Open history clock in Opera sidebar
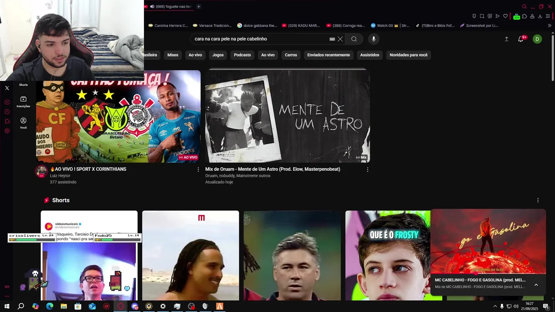This screenshot has width=555, height=312. pos(7,112)
